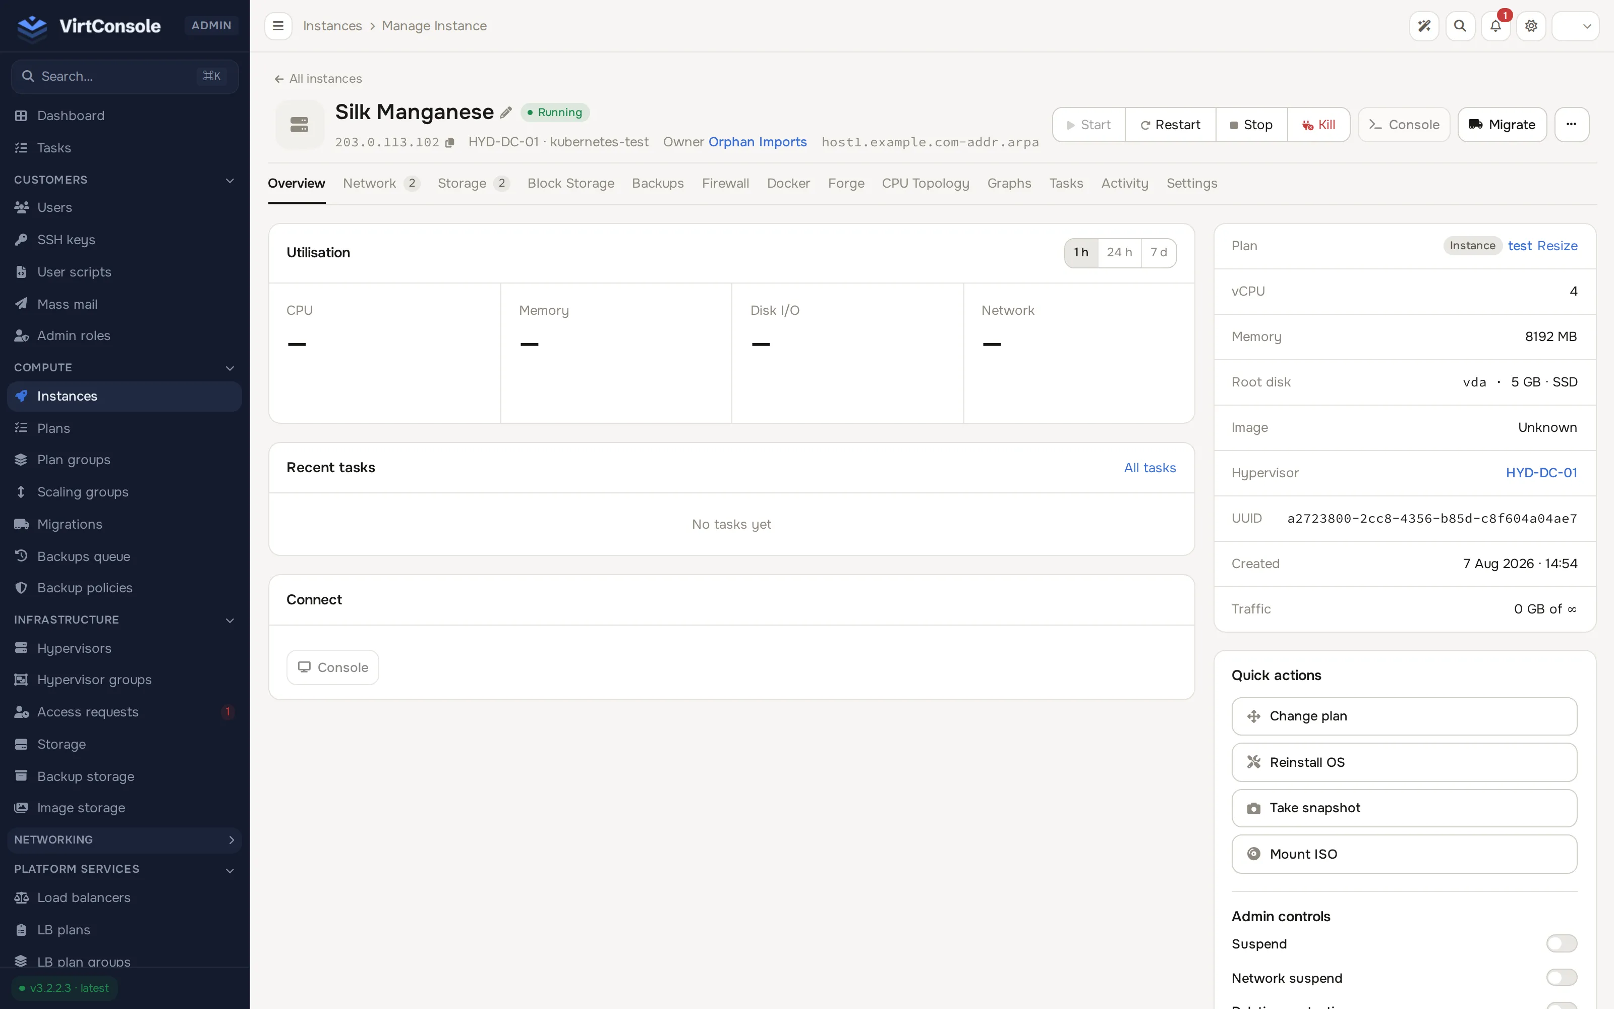The width and height of the screenshot is (1614, 1009).
Task: Click the Restart button
Action: point(1170,125)
